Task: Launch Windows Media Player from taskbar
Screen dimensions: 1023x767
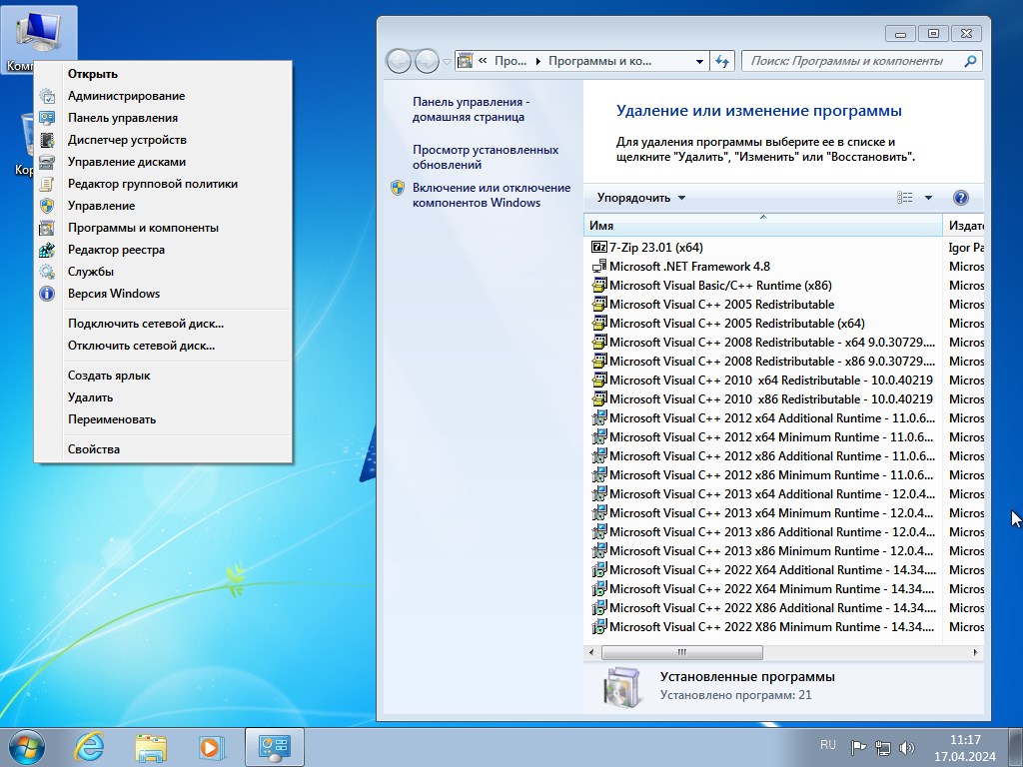Action: (x=212, y=747)
